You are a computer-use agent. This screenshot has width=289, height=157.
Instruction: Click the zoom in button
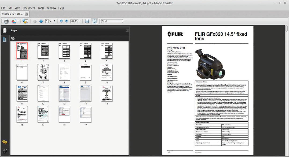click(x=67, y=21)
